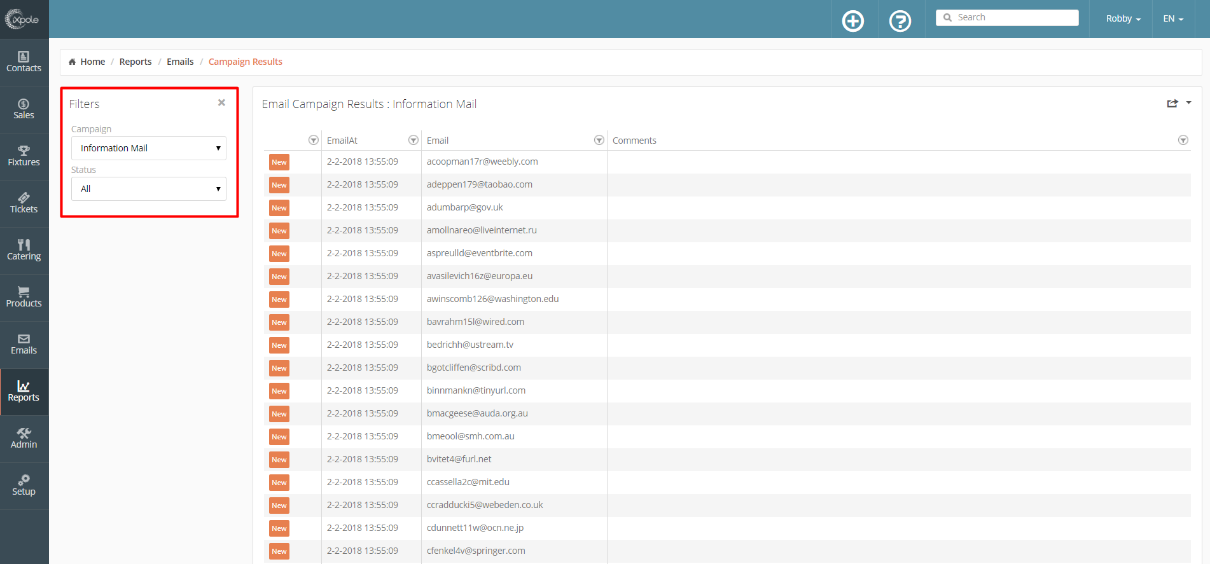Select email awinscomb126@washington.edu
Screen dimensions: 1210x564
pos(493,299)
